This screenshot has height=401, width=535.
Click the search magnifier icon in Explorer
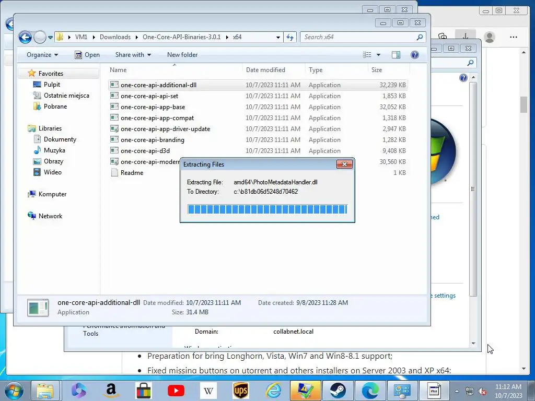point(420,37)
